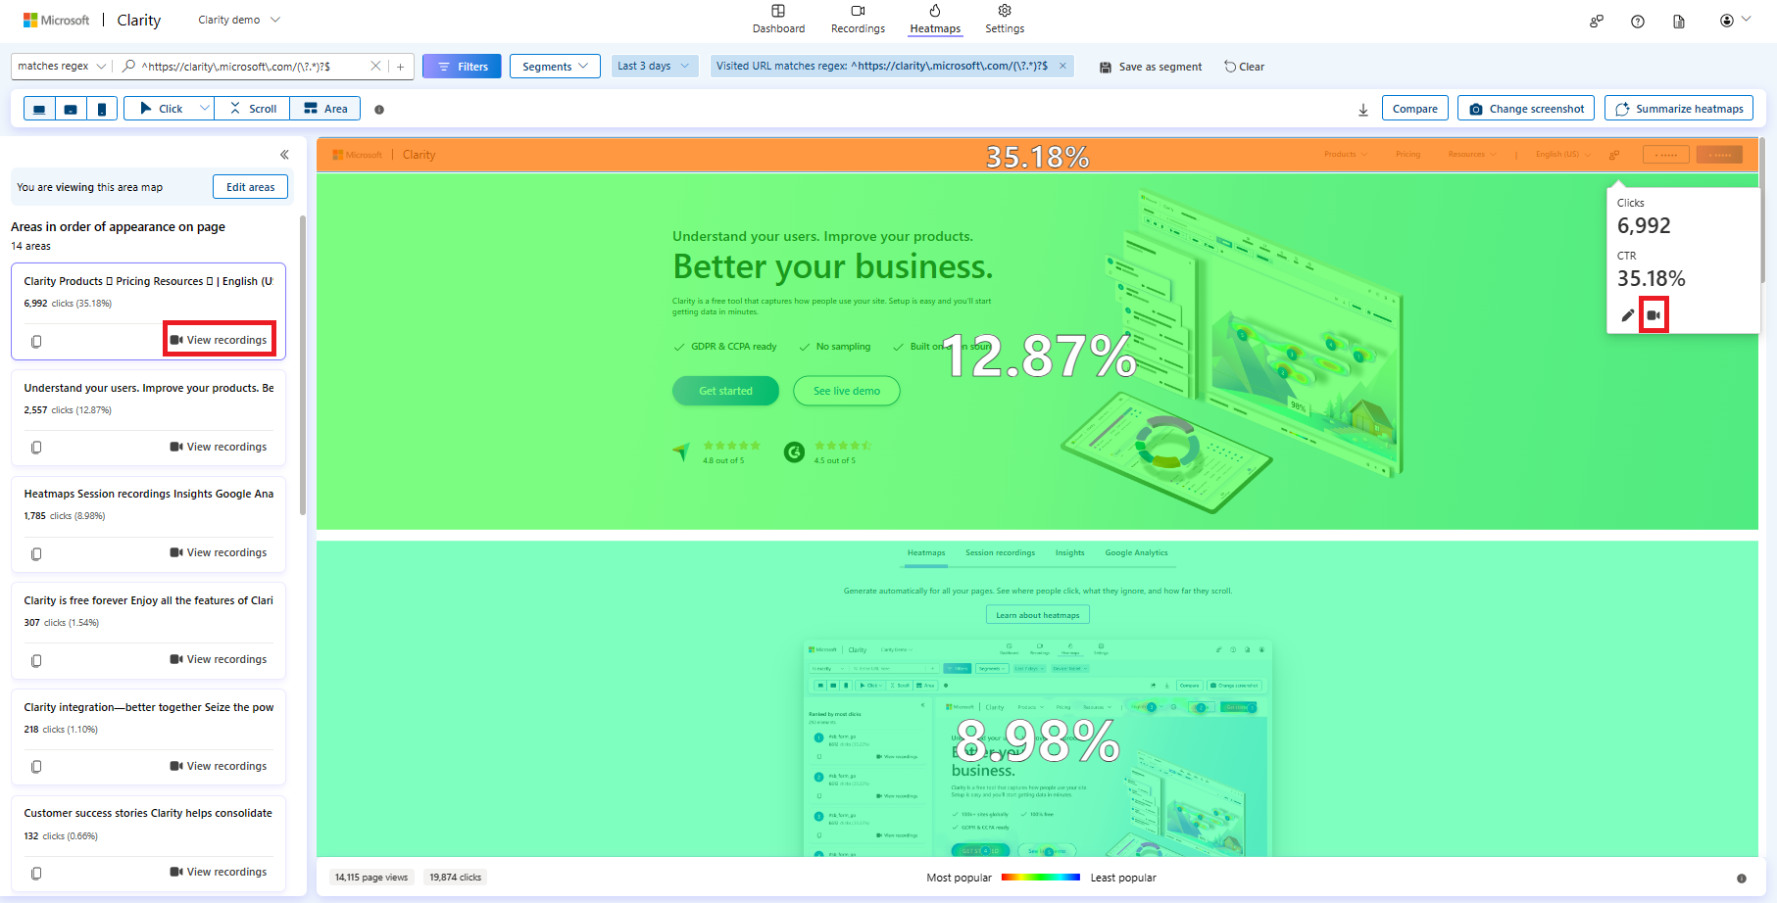Switch to Scroll heatmap type
1777x903 pixels.
(x=253, y=109)
